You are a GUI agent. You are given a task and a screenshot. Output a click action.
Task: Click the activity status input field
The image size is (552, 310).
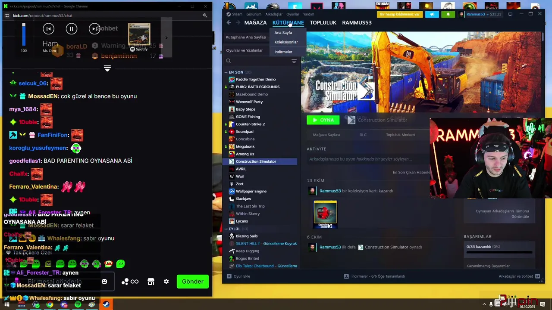(x=368, y=159)
